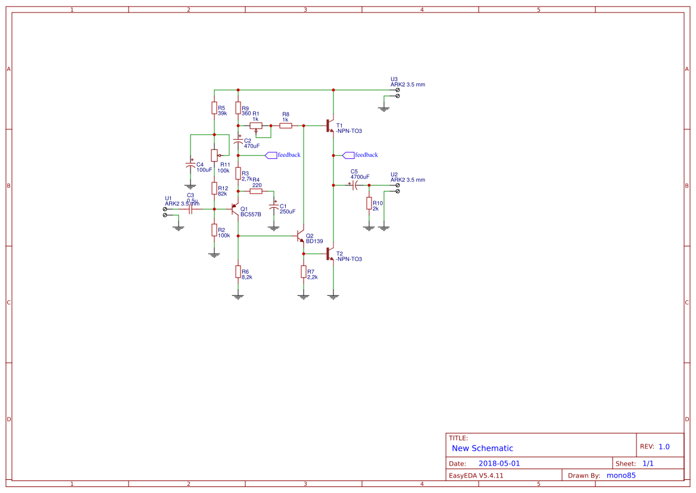Click the '470uF' value label
696x493 pixels.
click(x=252, y=146)
